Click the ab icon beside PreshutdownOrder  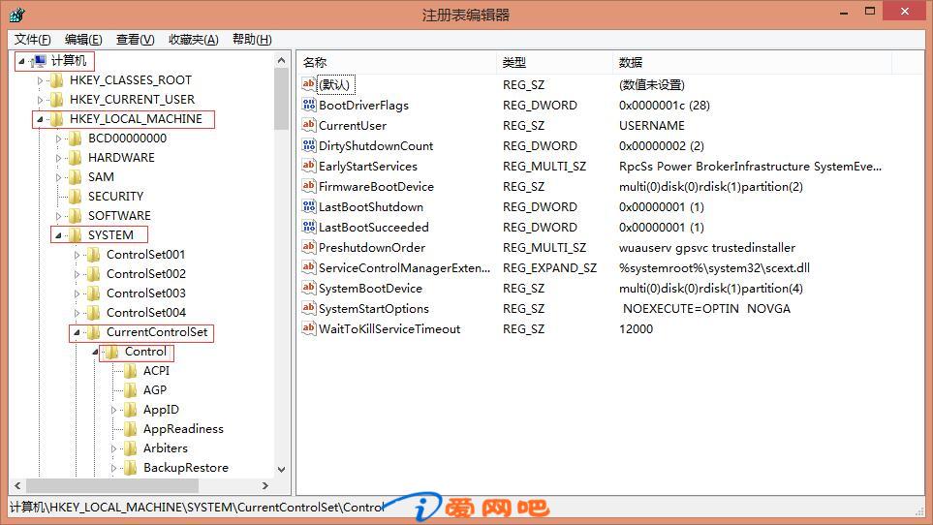point(308,247)
